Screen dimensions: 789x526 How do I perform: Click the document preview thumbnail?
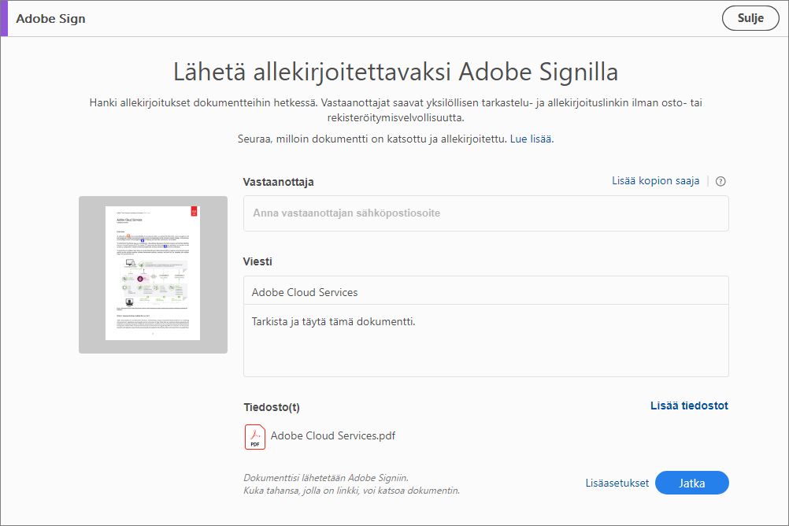coord(152,272)
